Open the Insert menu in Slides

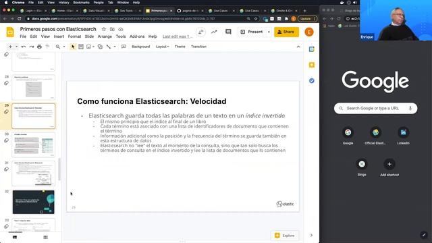point(59,36)
